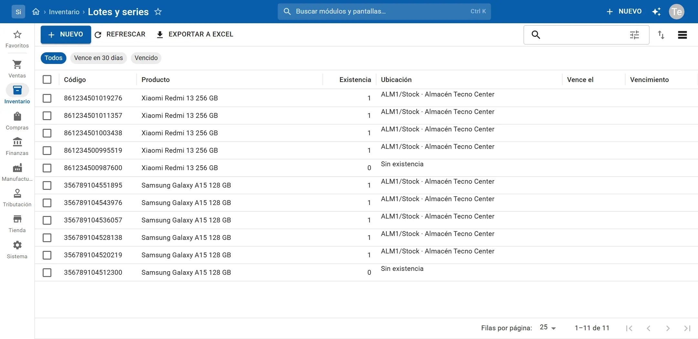Screen dimensions: 698x339
Task: Sort by the Existencia column header
Action: (355, 80)
